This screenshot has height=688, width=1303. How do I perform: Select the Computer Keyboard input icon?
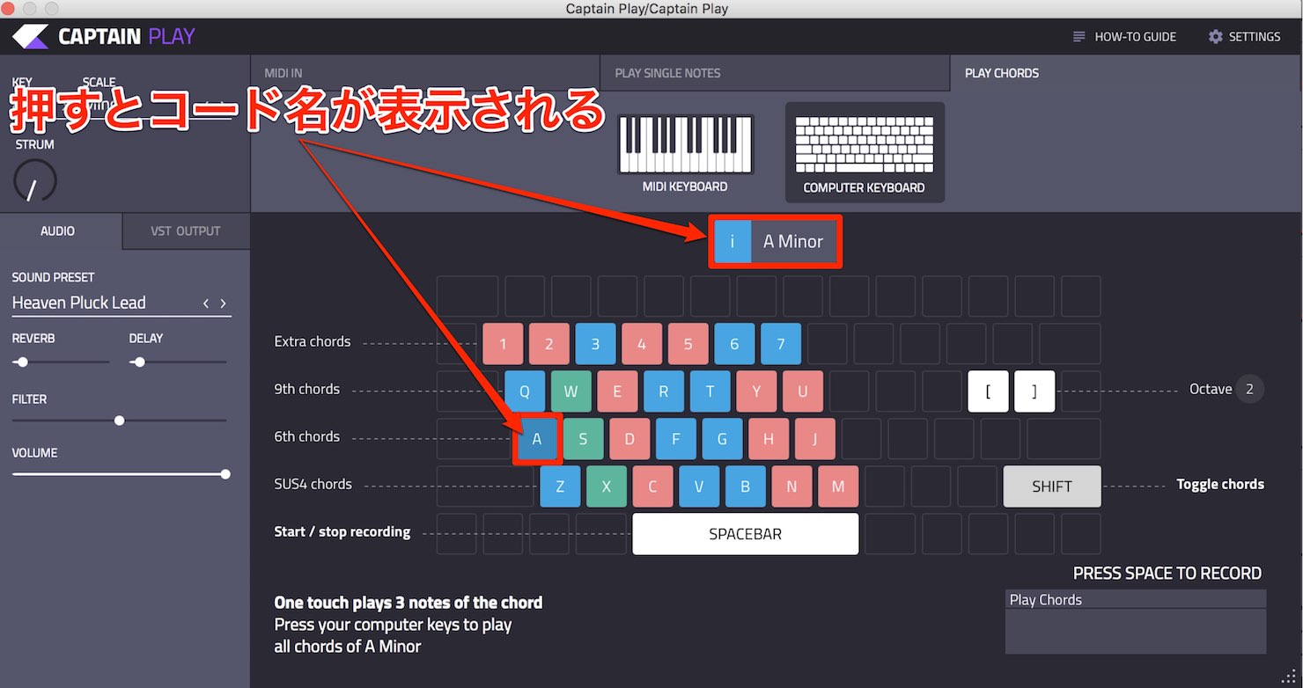pos(865,153)
